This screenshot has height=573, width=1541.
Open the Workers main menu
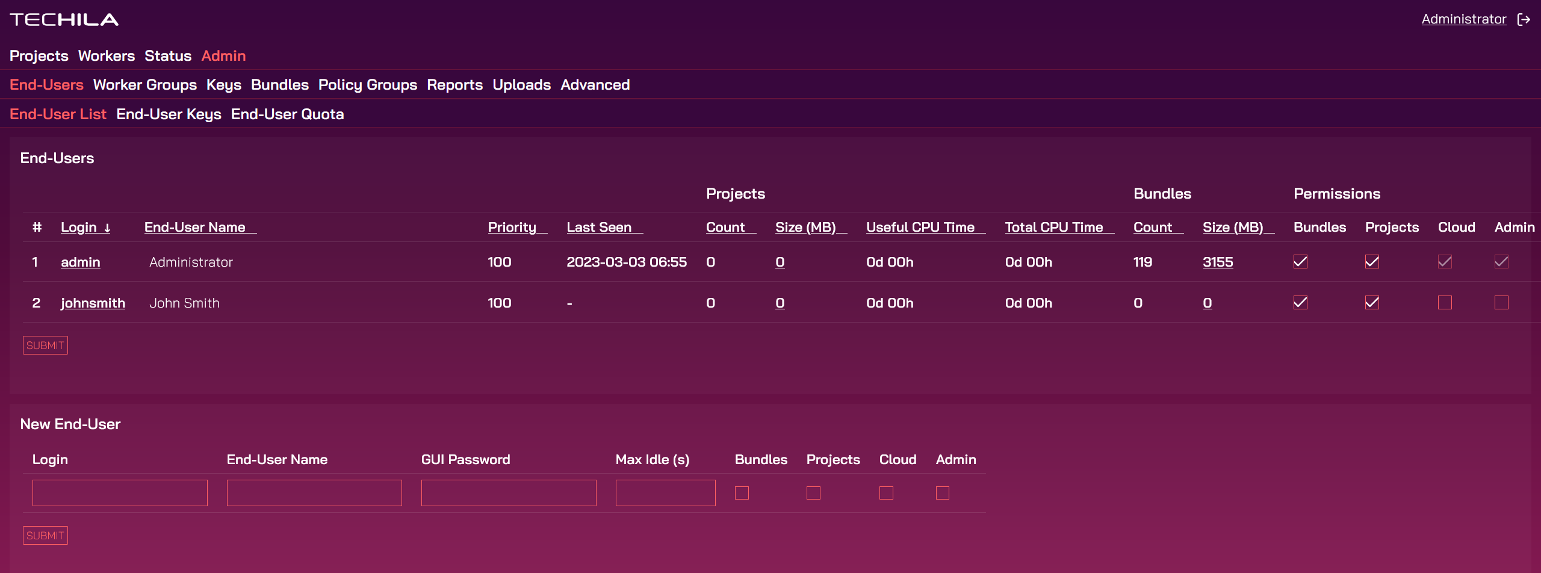tap(107, 56)
